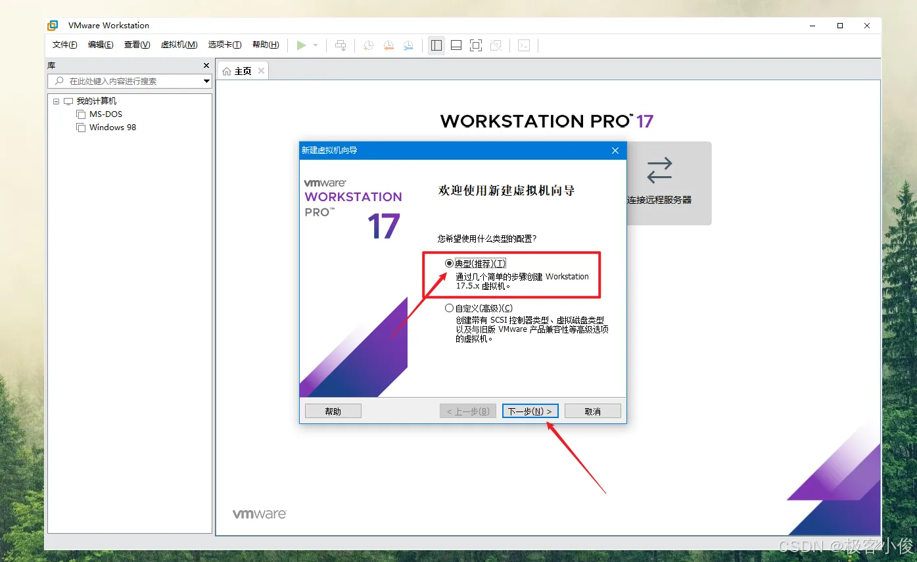
Task: Click the 帮助 button in the wizard
Action: (333, 411)
